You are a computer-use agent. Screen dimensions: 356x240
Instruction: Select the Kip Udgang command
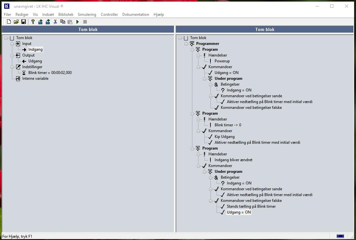tap(224, 137)
